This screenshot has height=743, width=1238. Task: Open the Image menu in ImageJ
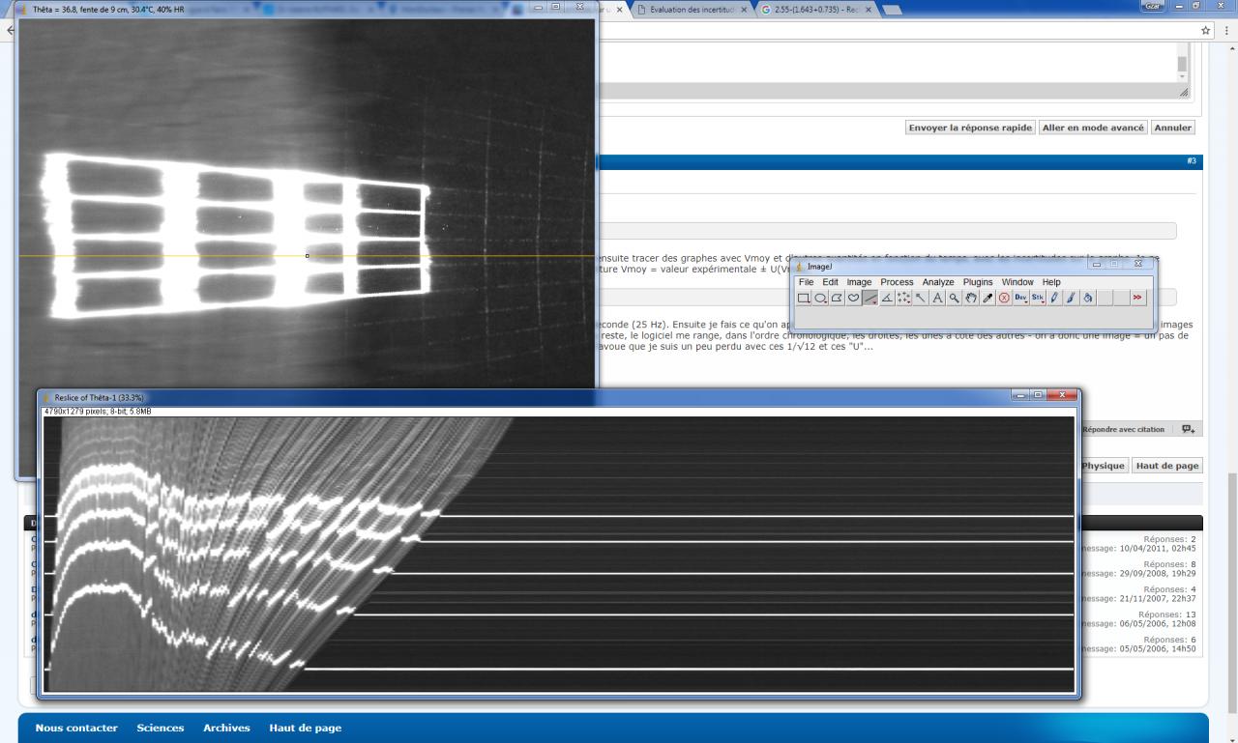(x=859, y=282)
